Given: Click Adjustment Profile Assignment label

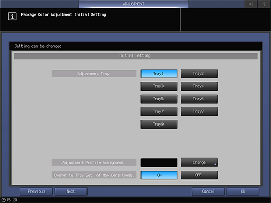Looking at the screenshot, I should [94, 162].
